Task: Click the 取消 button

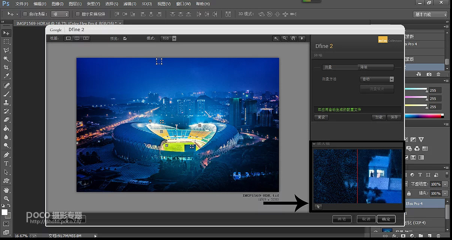Action: tap(365, 219)
